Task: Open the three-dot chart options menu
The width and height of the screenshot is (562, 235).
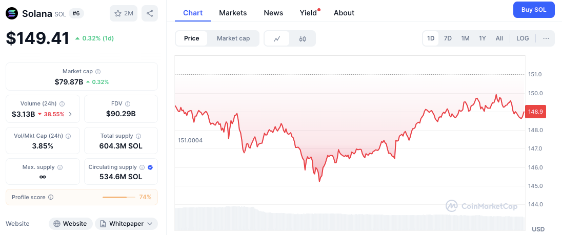Action: [x=546, y=38]
